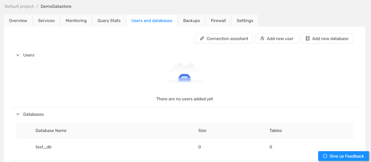Click the wrench icon on Connection assistant

pyautogui.click(x=202, y=38)
